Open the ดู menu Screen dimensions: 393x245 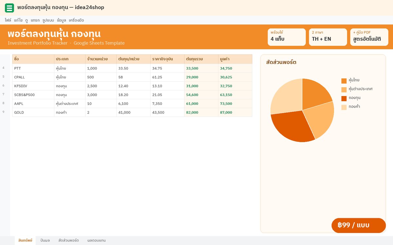27,20
